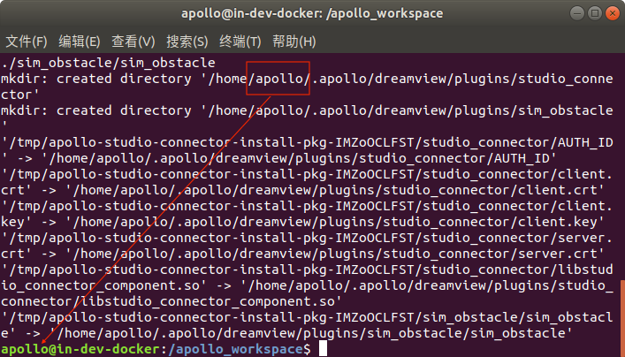The height and width of the screenshot is (357, 625).
Task: Open the 编辑(E) menu
Action: point(80,42)
